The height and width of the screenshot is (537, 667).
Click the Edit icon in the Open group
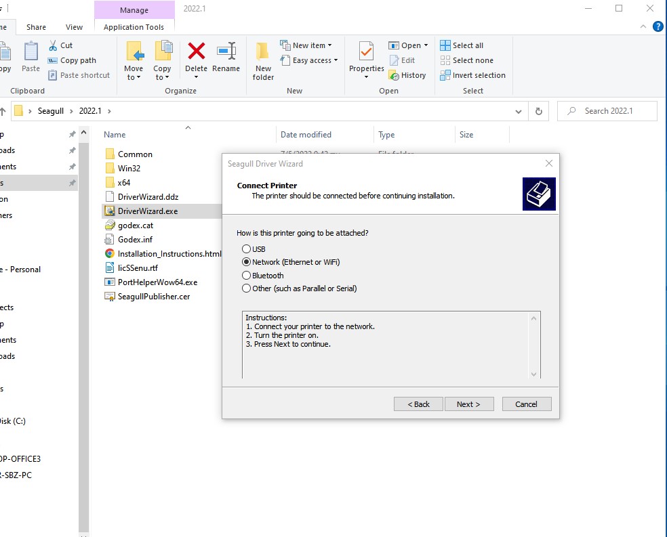coord(395,60)
